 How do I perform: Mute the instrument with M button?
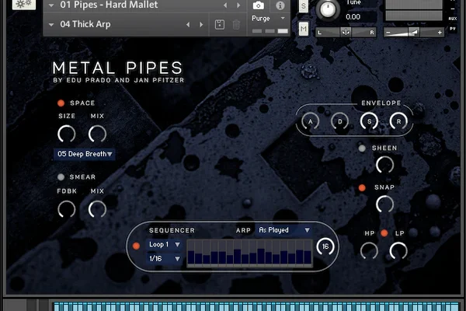pyautogui.click(x=303, y=28)
